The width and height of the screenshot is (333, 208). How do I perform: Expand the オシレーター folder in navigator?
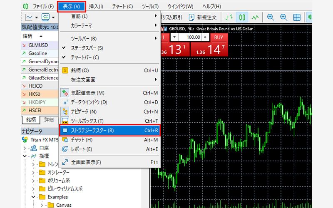click(33, 172)
